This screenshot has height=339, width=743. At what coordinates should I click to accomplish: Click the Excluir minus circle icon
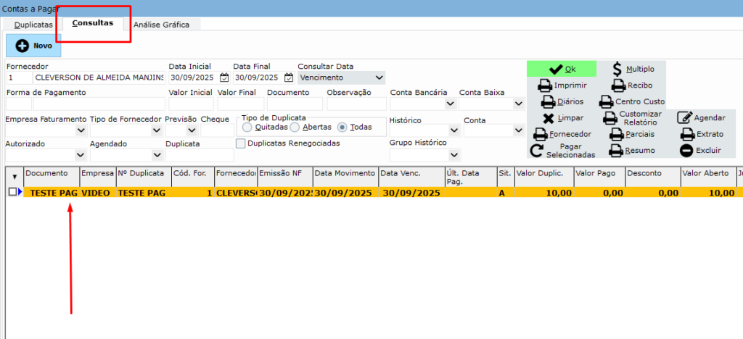point(686,151)
